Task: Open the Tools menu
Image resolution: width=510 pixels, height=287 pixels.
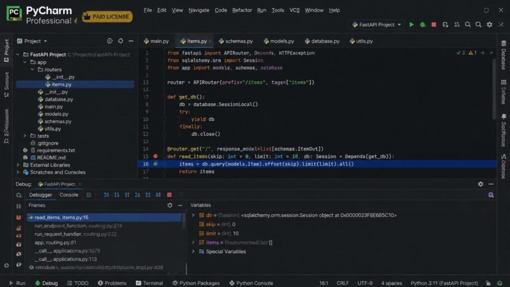Action: pyautogui.click(x=277, y=10)
